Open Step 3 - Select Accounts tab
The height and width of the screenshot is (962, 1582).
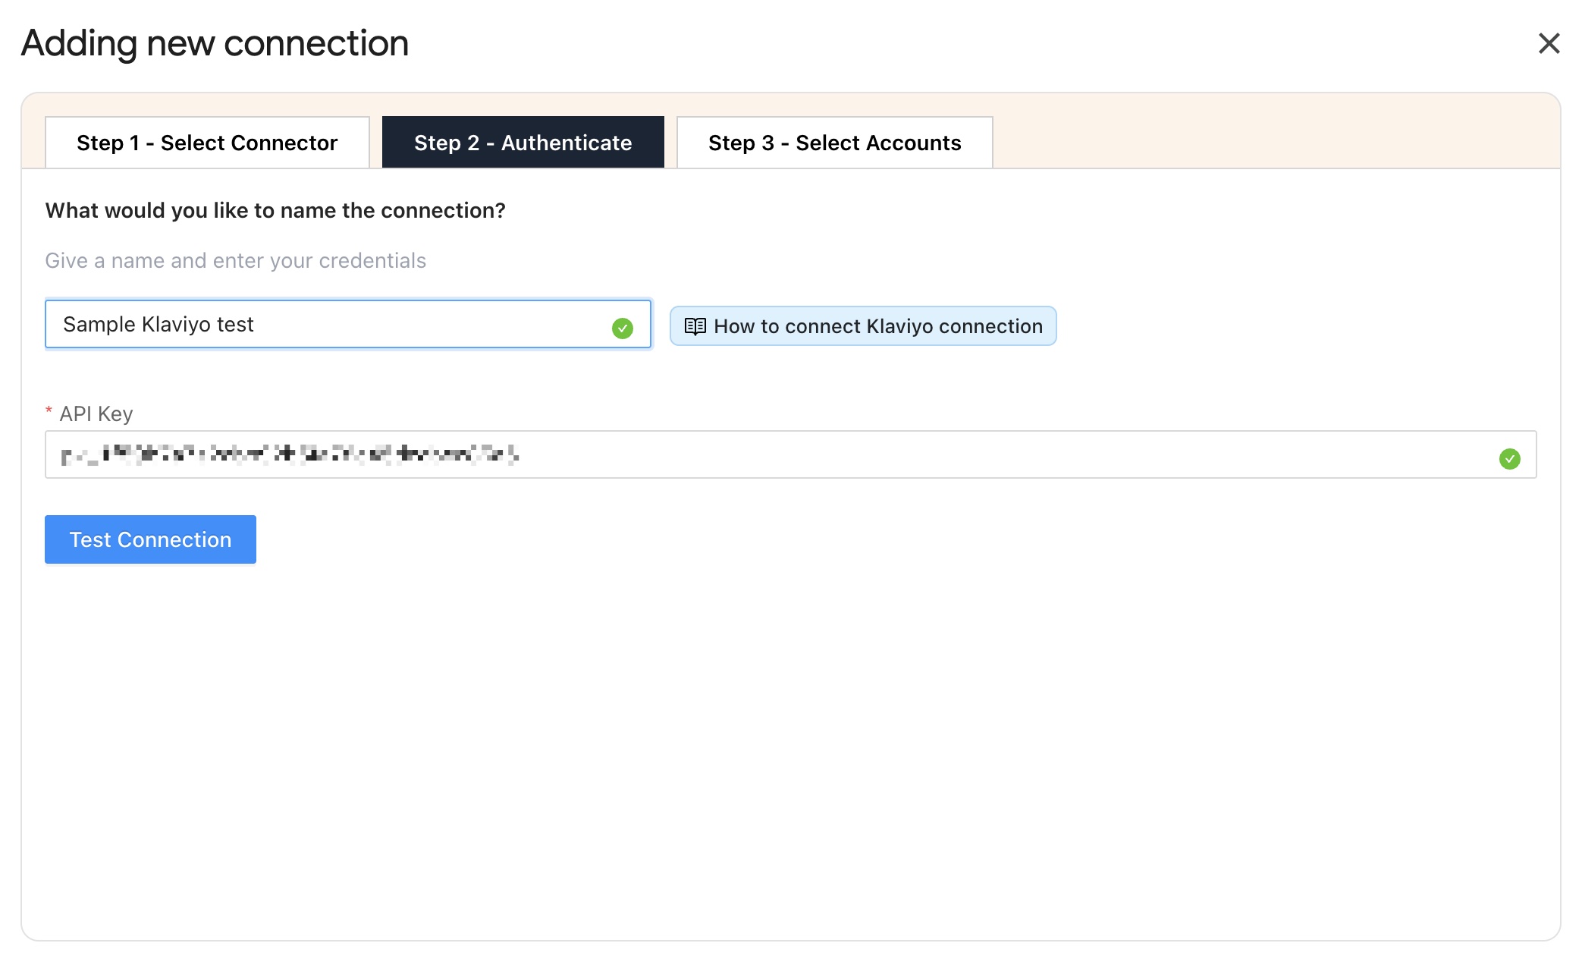coord(834,142)
